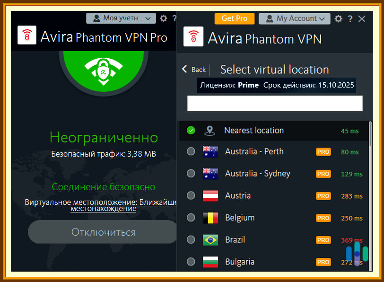Click PRO badge on Bulgaria row
The width and height of the screenshot is (384, 282).
click(x=323, y=262)
